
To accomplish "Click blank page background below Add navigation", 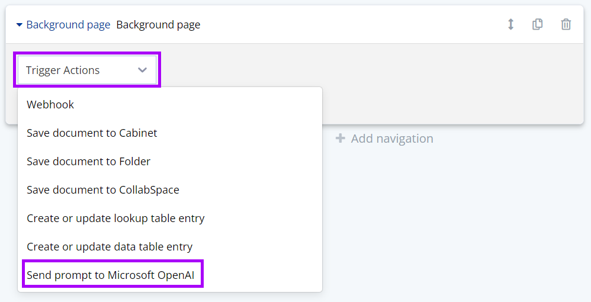I will 456,225.
